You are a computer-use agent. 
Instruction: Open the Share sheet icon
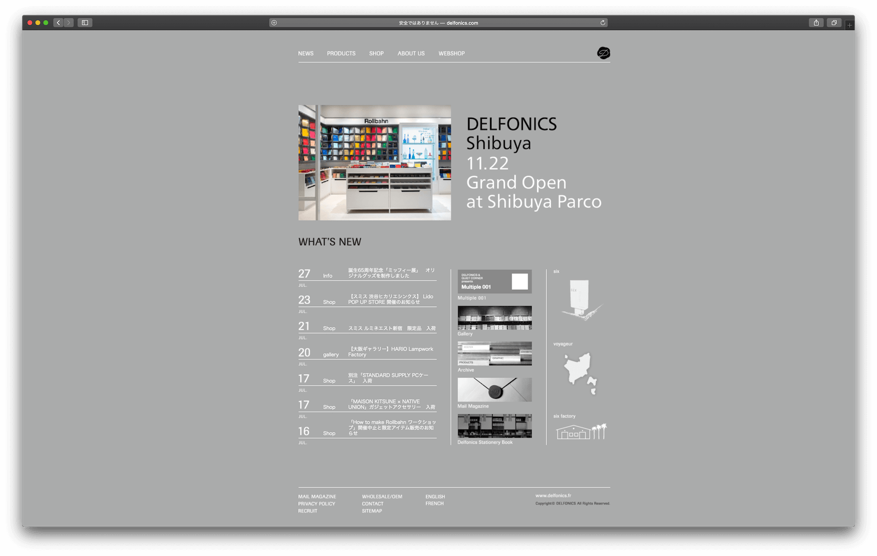click(816, 23)
